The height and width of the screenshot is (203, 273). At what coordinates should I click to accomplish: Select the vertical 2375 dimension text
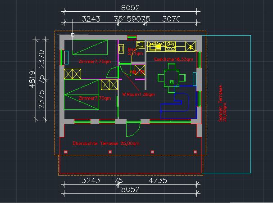coord(41,99)
